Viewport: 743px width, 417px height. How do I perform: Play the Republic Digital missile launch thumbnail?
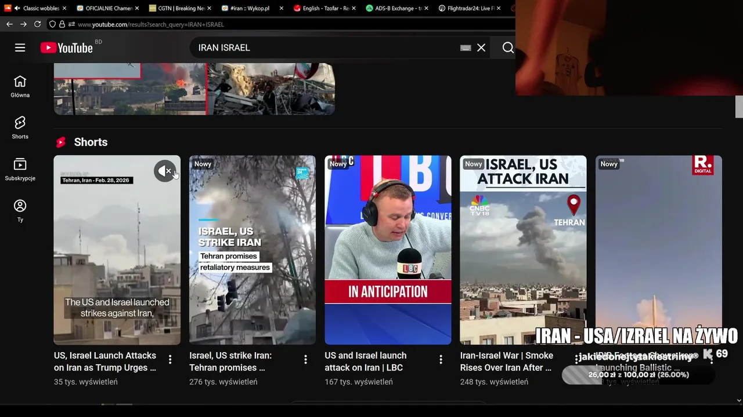pos(659,250)
